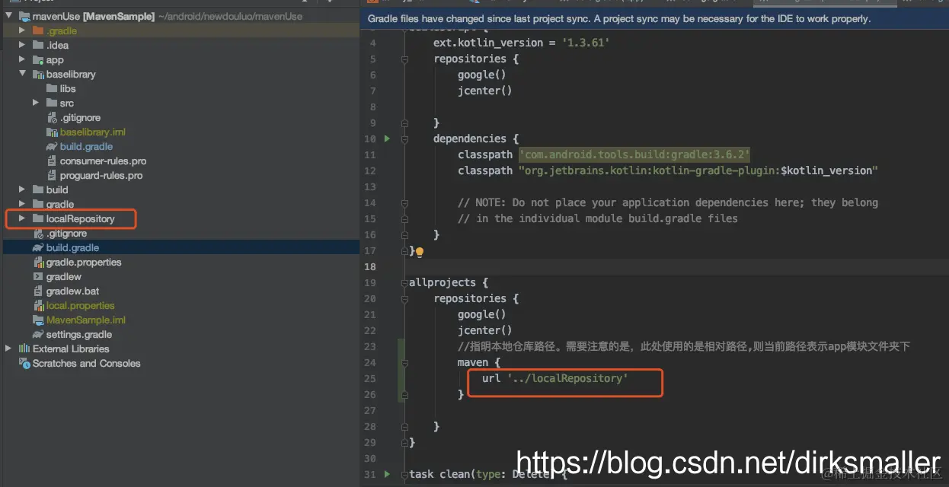Viewport: 949px width, 487px height.
Task: Select the src folder icon
Action: (x=52, y=103)
